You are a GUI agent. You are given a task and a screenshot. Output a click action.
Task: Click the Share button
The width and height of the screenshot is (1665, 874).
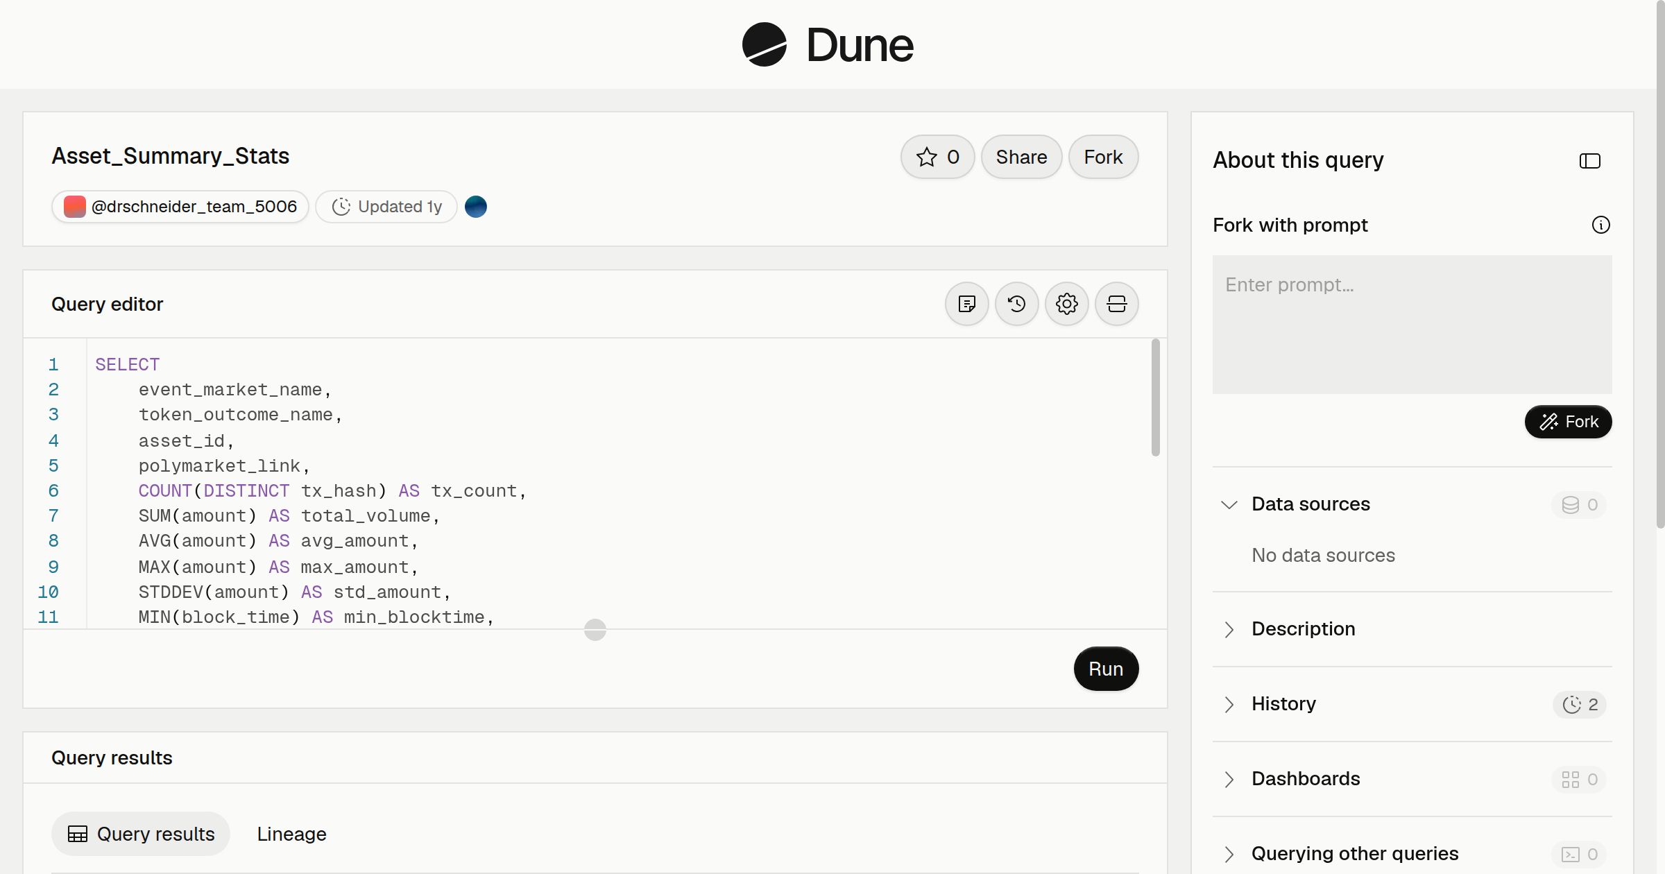pos(1021,157)
